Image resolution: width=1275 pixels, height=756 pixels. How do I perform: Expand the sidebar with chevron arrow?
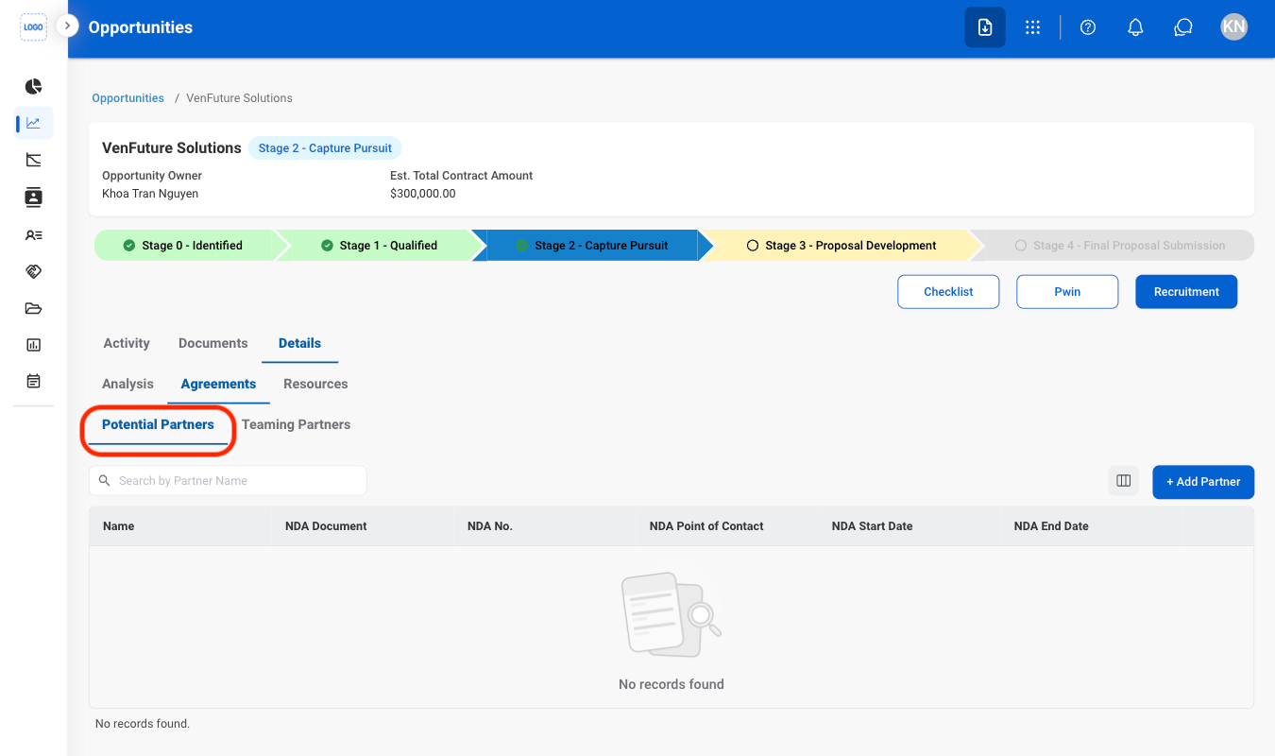(67, 26)
